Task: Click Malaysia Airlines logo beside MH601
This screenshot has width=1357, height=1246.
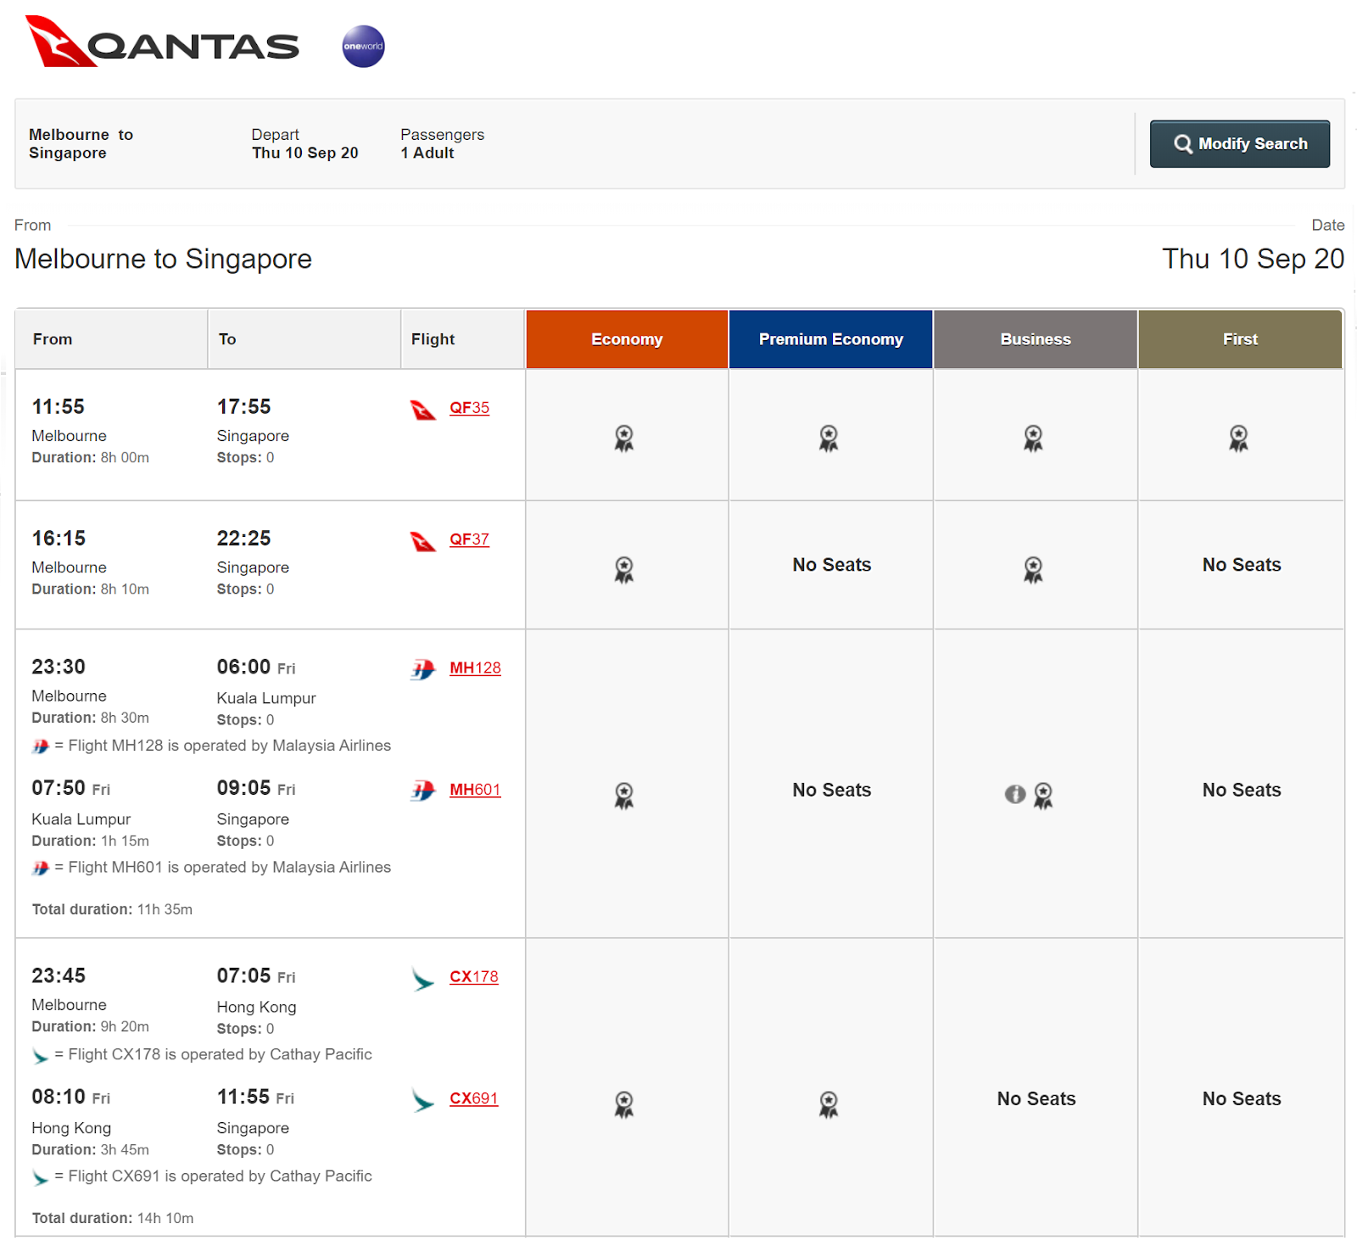Action: point(423,791)
